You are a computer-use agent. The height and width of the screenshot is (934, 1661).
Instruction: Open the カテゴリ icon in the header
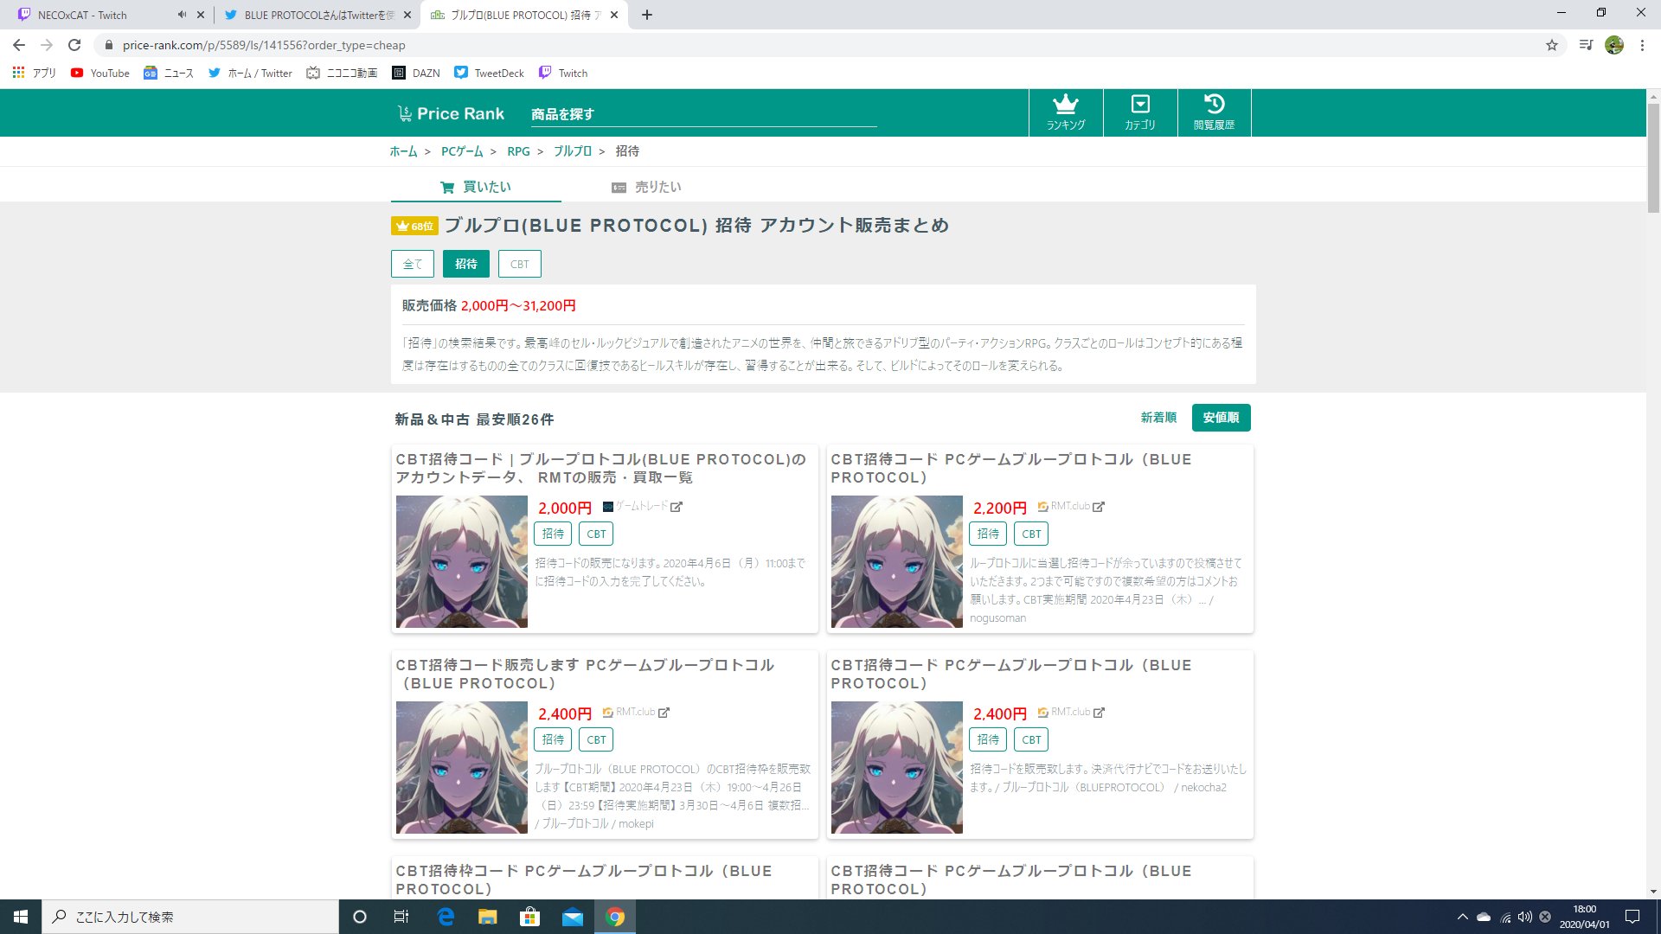(x=1140, y=112)
